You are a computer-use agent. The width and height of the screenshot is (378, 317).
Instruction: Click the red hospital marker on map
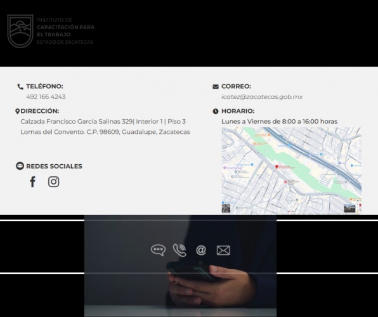285,182
